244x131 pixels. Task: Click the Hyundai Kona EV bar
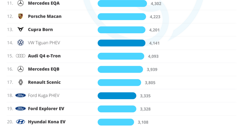tap(116, 122)
